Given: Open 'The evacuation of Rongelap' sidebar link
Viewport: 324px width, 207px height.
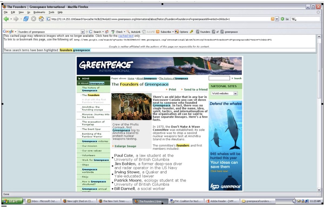Looking at the screenshot, I should point(93,123).
